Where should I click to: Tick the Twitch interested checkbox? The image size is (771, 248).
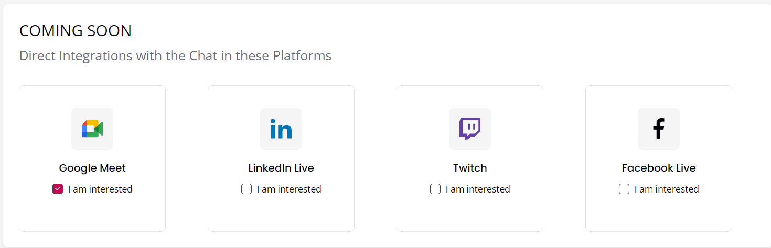(x=435, y=189)
